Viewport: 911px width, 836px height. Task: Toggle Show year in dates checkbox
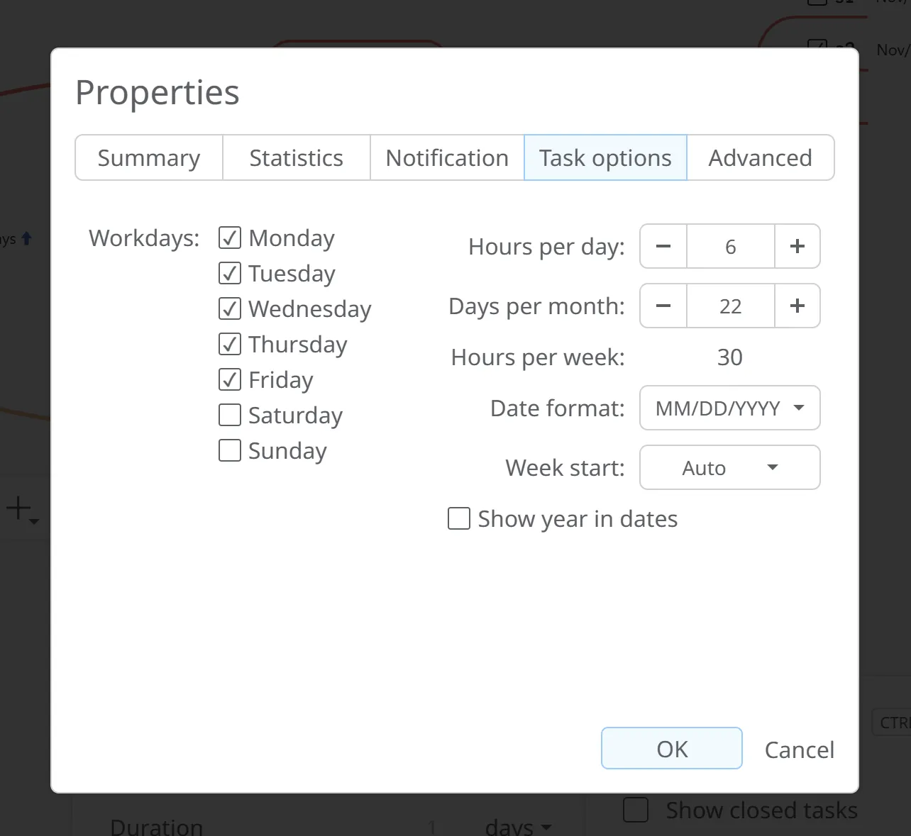pos(459,519)
